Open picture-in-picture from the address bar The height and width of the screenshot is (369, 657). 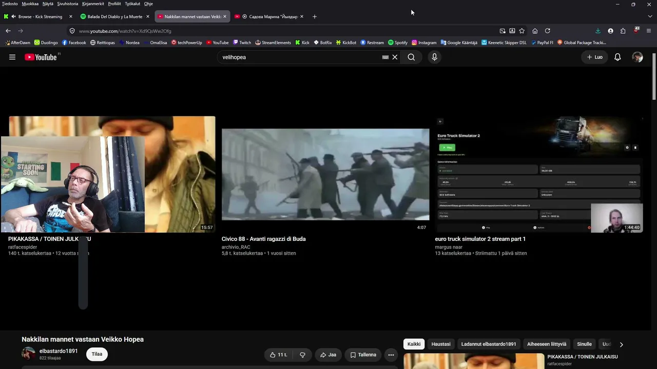[x=503, y=31]
